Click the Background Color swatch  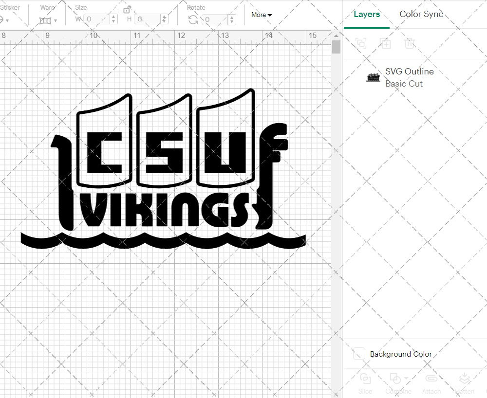point(358,354)
